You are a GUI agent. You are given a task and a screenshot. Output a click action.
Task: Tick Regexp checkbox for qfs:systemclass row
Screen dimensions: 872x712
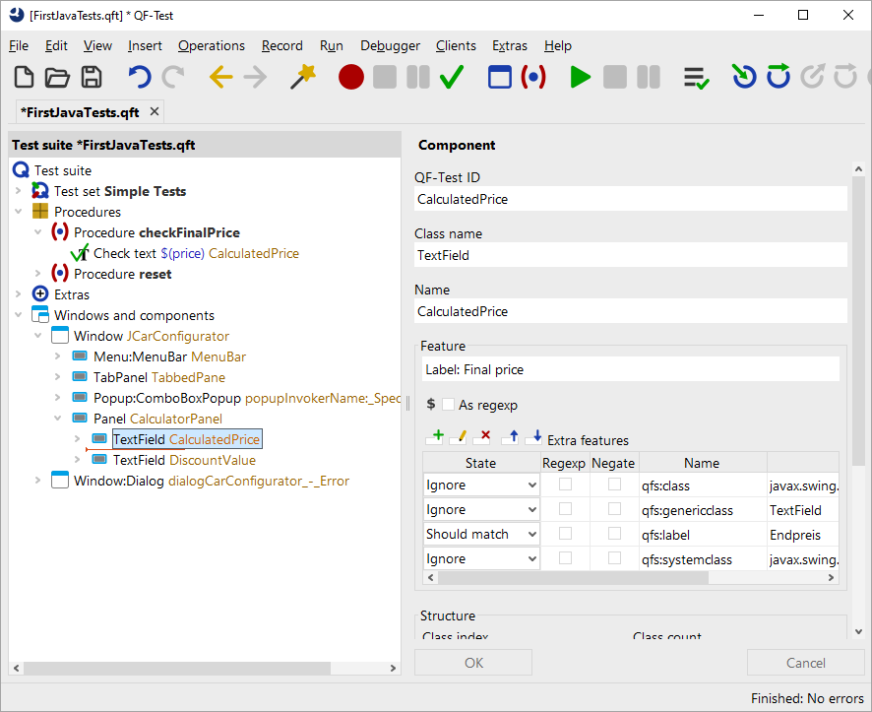[566, 558]
